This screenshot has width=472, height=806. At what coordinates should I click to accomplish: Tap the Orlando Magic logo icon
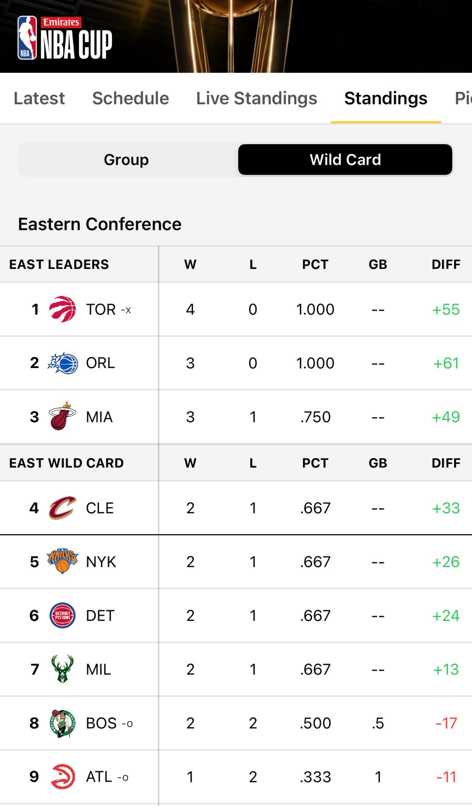pyautogui.click(x=62, y=363)
